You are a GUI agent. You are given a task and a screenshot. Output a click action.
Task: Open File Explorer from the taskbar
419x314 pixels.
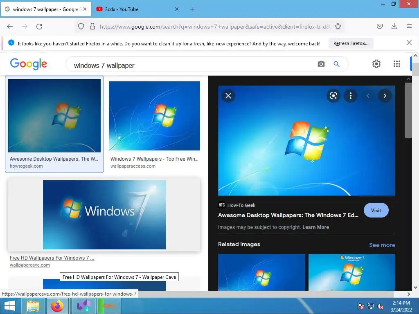pyautogui.click(x=33, y=306)
